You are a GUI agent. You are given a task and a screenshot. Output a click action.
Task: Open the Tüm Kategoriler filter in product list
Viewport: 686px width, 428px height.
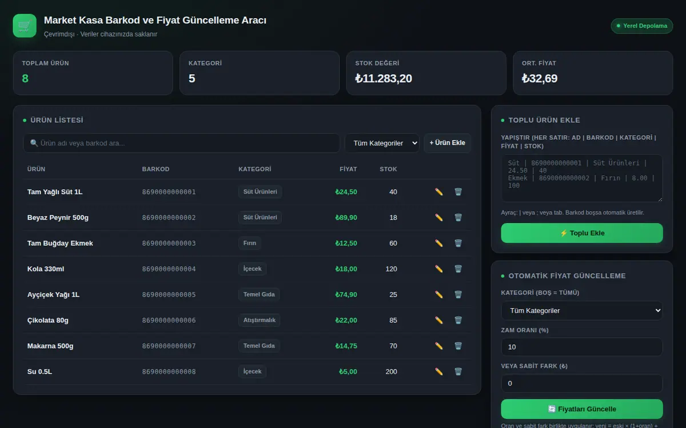382,143
